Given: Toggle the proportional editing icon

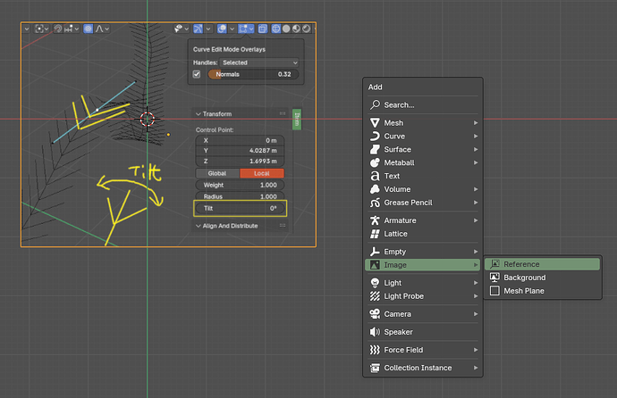Looking at the screenshot, I should (89, 29).
